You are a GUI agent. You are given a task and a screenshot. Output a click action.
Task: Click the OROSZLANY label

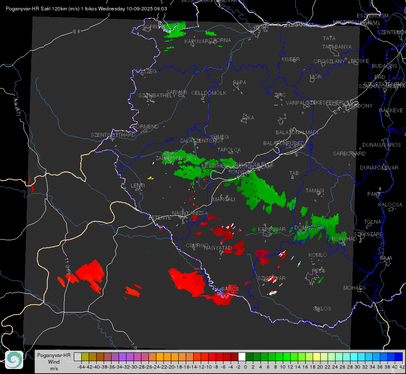pyautogui.click(x=329, y=62)
